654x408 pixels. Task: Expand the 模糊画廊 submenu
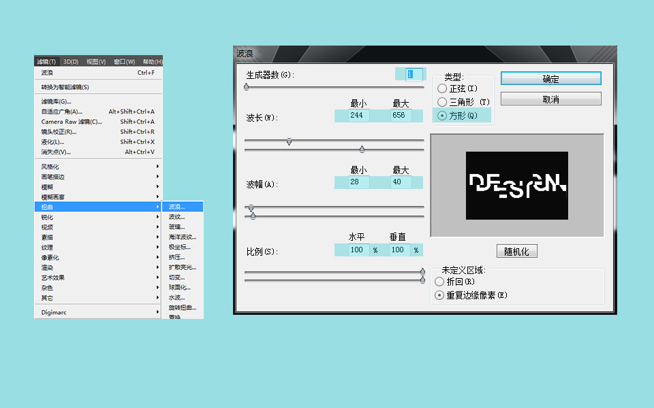(x=98, y=197)
